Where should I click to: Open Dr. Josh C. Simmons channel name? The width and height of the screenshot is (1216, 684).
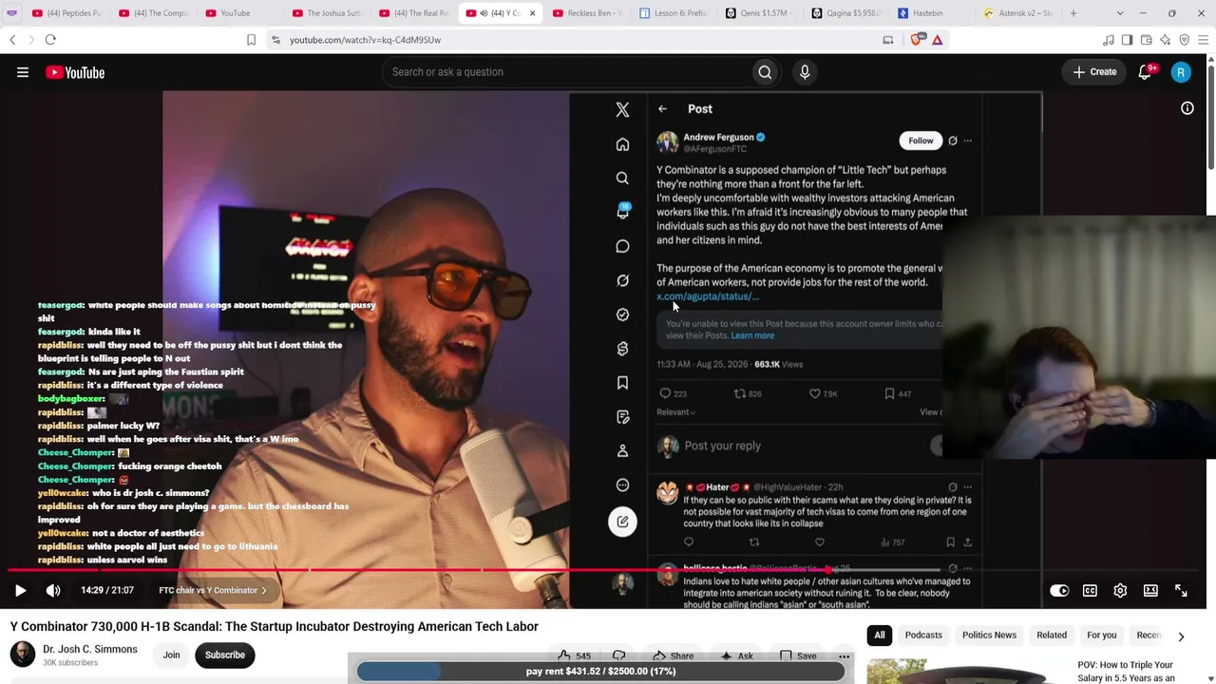point(90,649)
